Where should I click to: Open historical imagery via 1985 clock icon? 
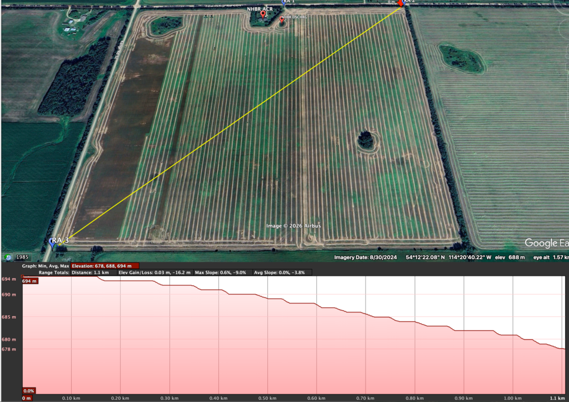(x=8, y=257)
